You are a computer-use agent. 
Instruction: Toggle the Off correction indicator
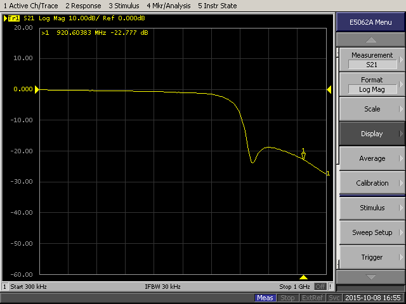pyautogui.click(x=320, y=287)
